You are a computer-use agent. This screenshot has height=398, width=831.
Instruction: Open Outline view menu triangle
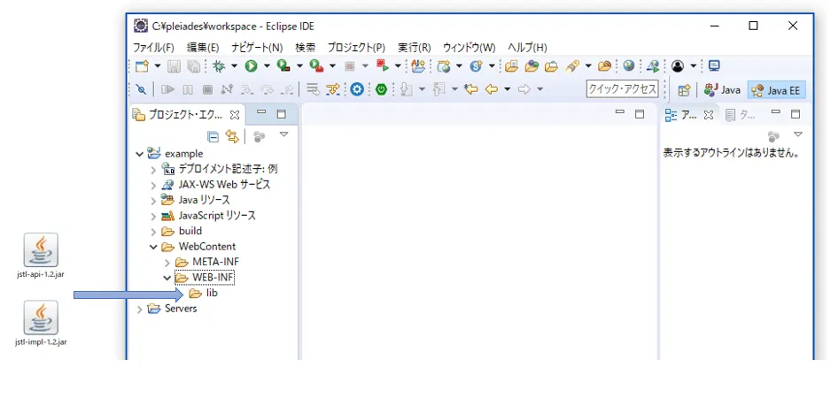(x=798, y=134)
